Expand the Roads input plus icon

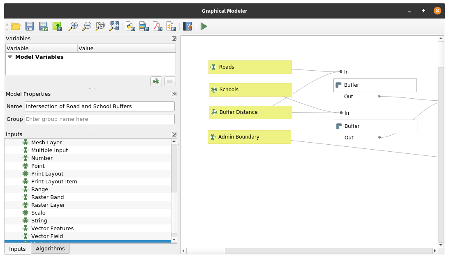pyautogui.click(x=213, y=67)
